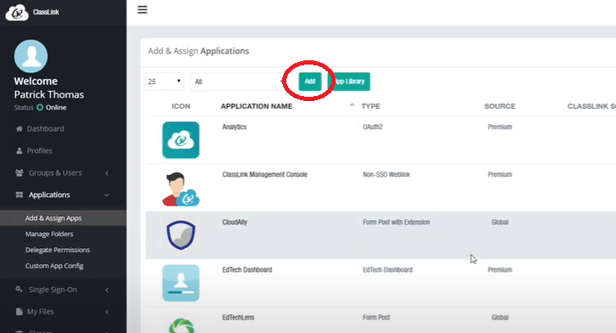The width and height of the screenshot is (616, 333).
Task: Click the Type column header
Action: (370, 106)
